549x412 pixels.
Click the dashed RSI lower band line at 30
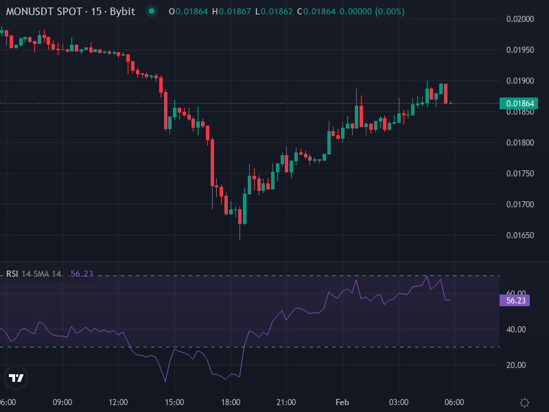(274, 347)
